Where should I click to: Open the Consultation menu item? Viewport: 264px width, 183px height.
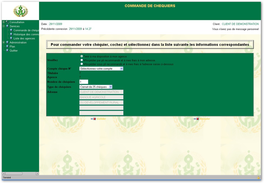click(17, 22)
